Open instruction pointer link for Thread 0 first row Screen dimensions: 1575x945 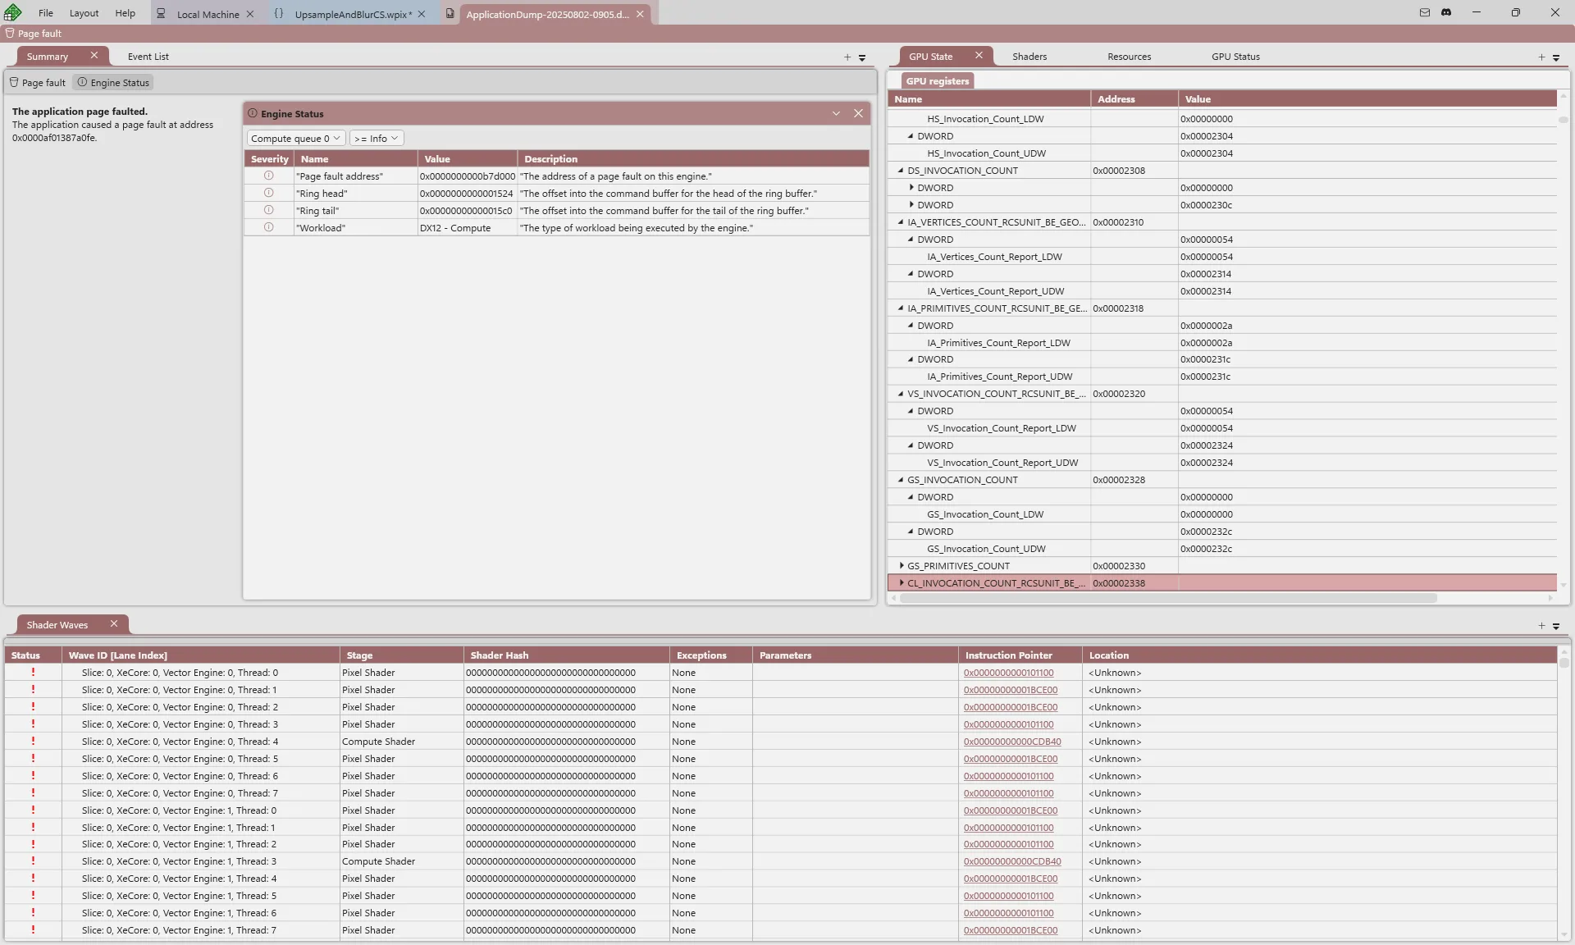coord(1008,673)
